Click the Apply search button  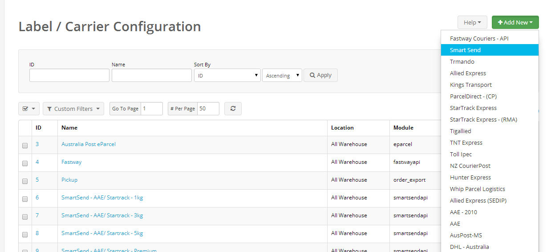(320, 75)
